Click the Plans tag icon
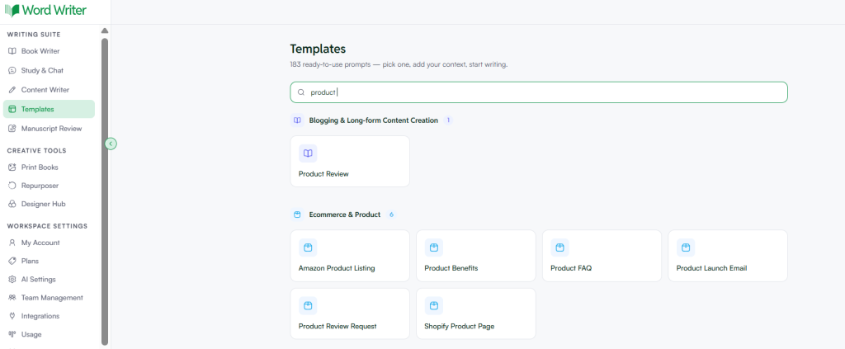 (12, 262)
